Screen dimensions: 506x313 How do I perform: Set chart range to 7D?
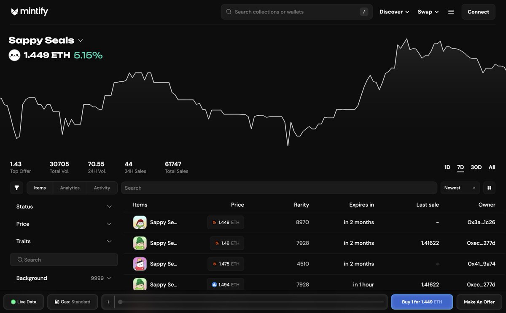coord(460,167)
